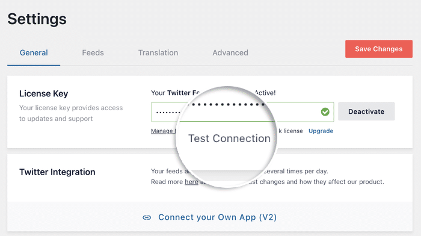Click the Settings page heading

pos(37,19)
